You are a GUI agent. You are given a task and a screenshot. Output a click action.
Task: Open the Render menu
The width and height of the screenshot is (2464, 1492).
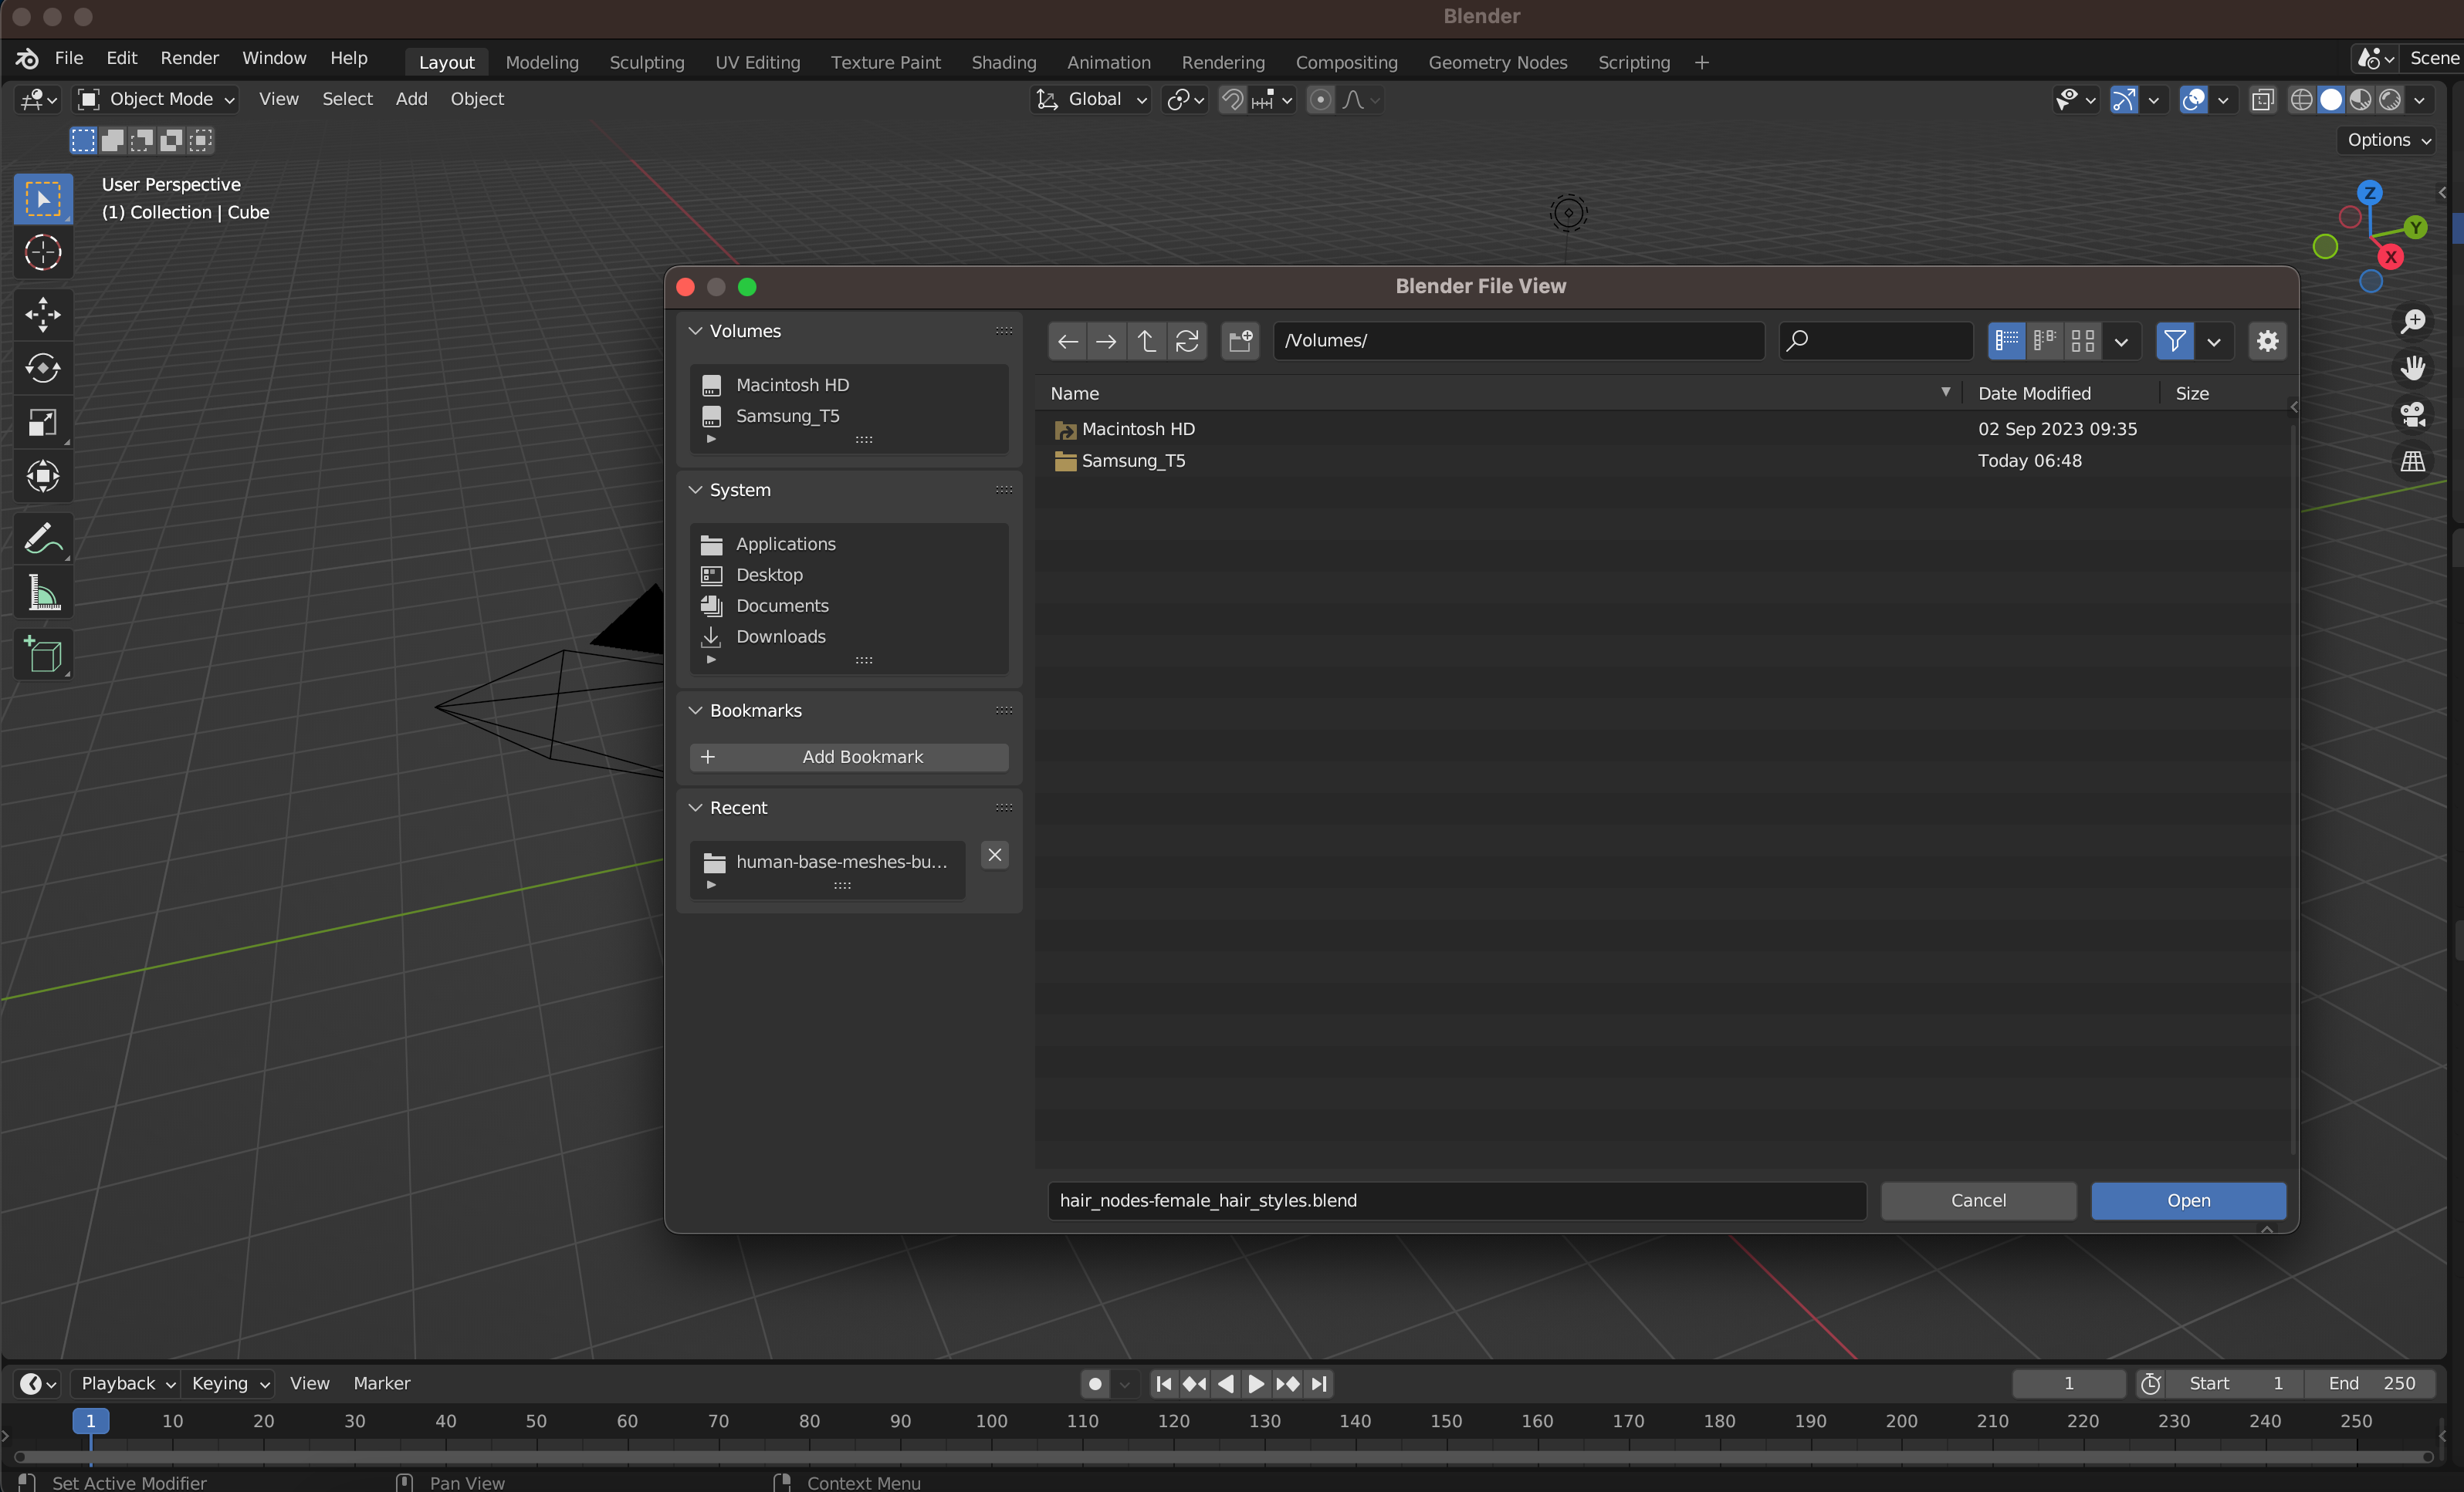[189, 58]
